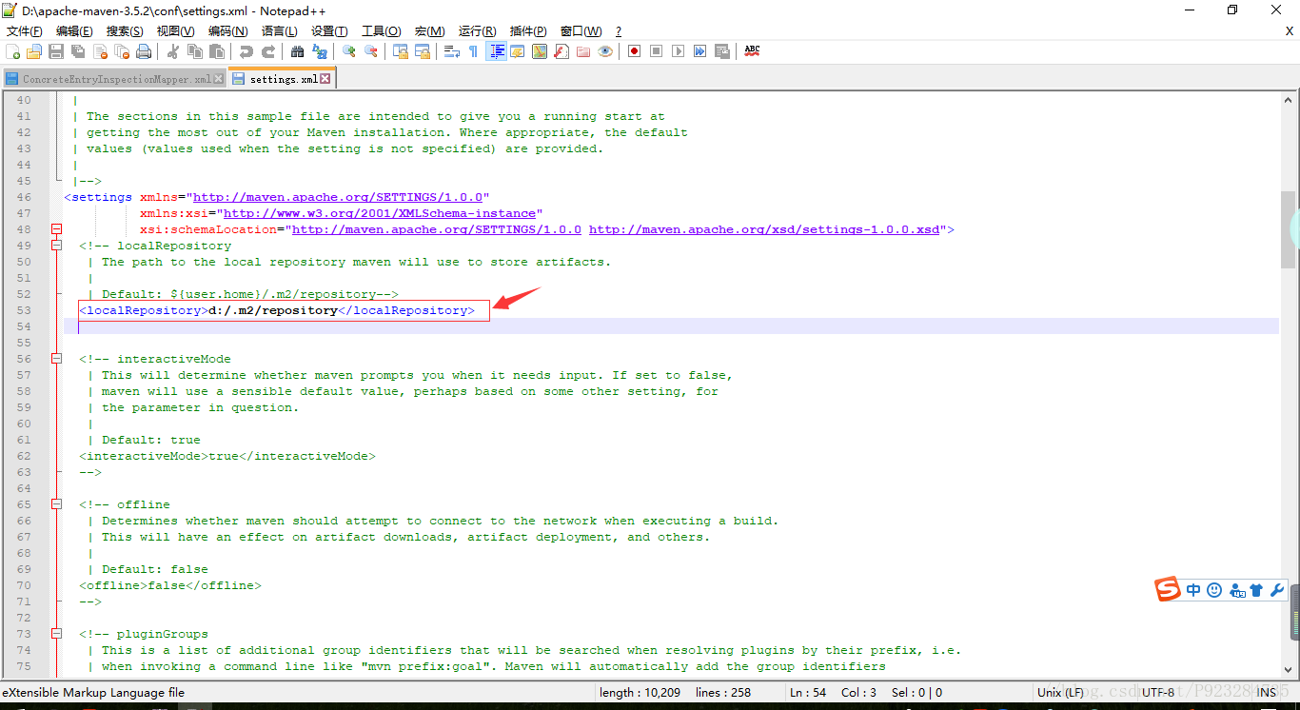This screenshot has width=1300, height=710.
Task: Toggle INS insert mode in status bar
Action: tap(1267, 693)
